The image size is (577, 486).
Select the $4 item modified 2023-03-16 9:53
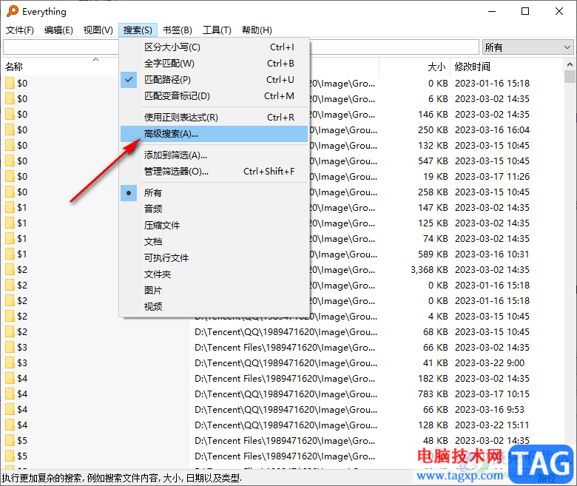[22, 410]
